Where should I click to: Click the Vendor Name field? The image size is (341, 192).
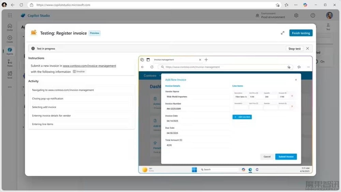pyautogui.click(x=197, y=97)
